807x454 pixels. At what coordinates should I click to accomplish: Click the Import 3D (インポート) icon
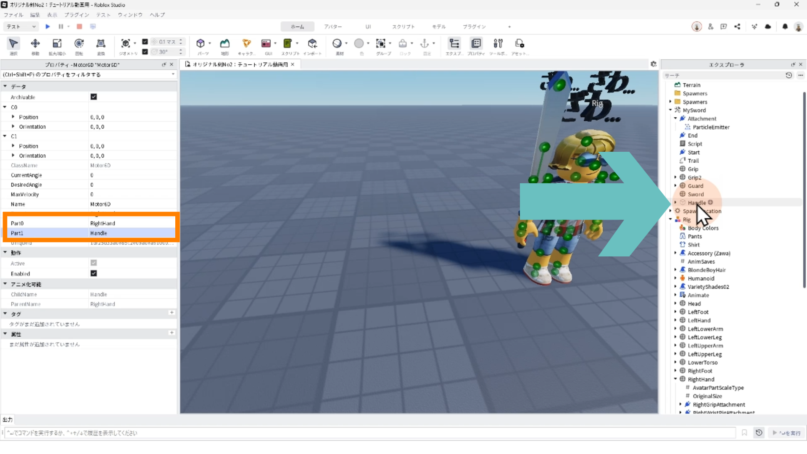312,44
